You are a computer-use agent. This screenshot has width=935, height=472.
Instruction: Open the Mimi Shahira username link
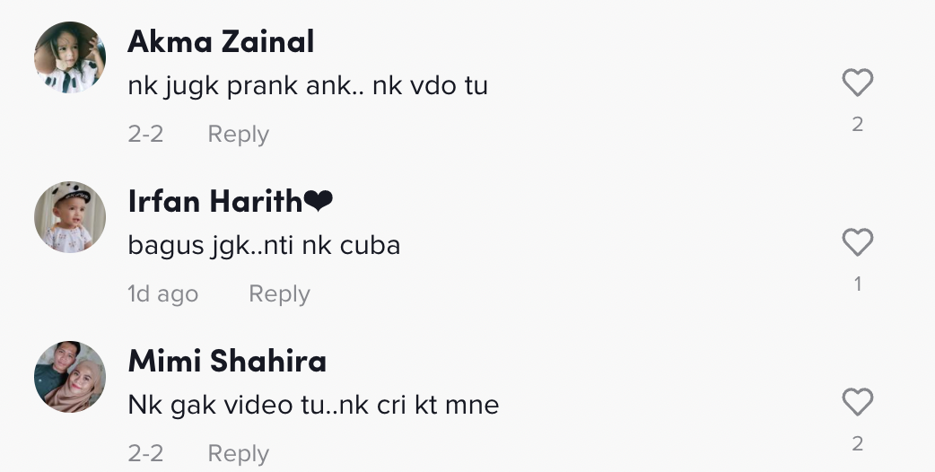[227, 361]
